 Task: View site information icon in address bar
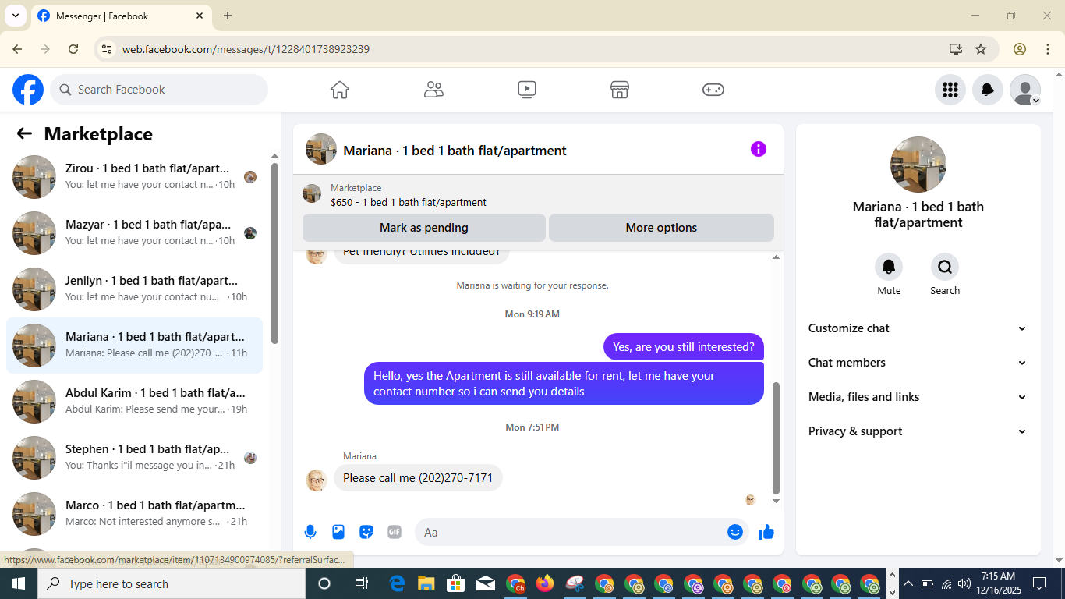108,49
